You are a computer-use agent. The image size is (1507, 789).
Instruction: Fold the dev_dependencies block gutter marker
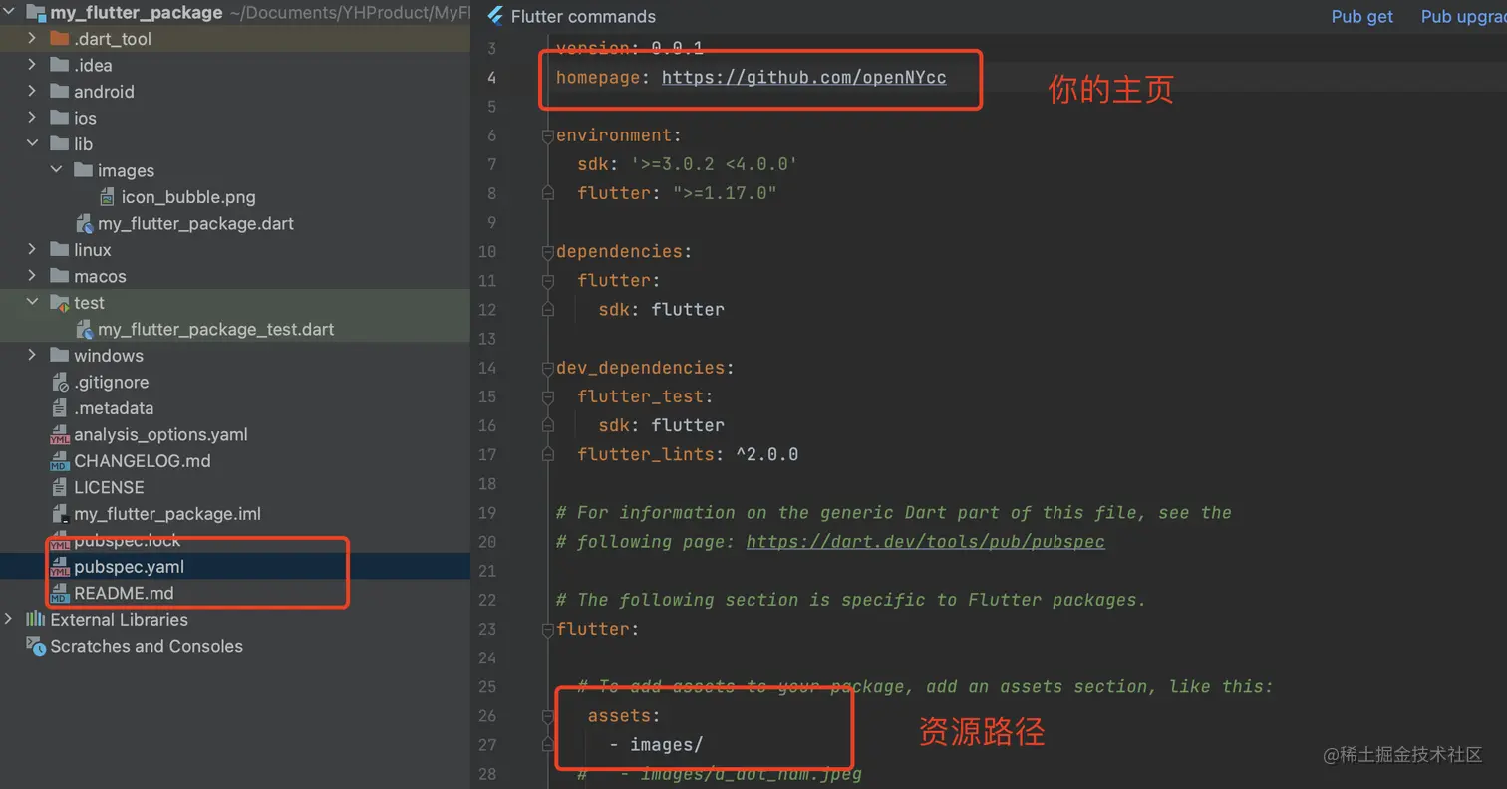547,368
